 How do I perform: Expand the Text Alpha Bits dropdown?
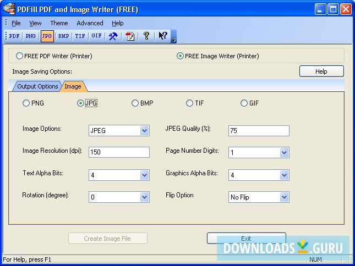tap(144, 175)
